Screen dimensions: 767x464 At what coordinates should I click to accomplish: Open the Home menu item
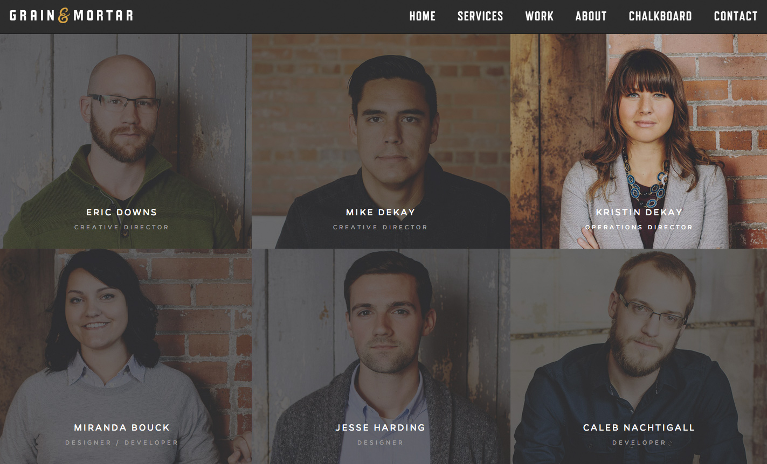pos(423,16)
